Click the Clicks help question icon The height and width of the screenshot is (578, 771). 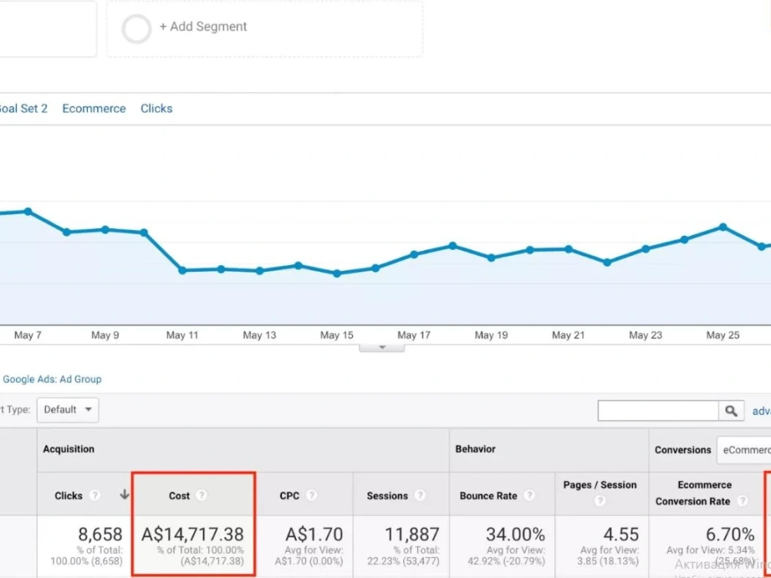point(95,496)
